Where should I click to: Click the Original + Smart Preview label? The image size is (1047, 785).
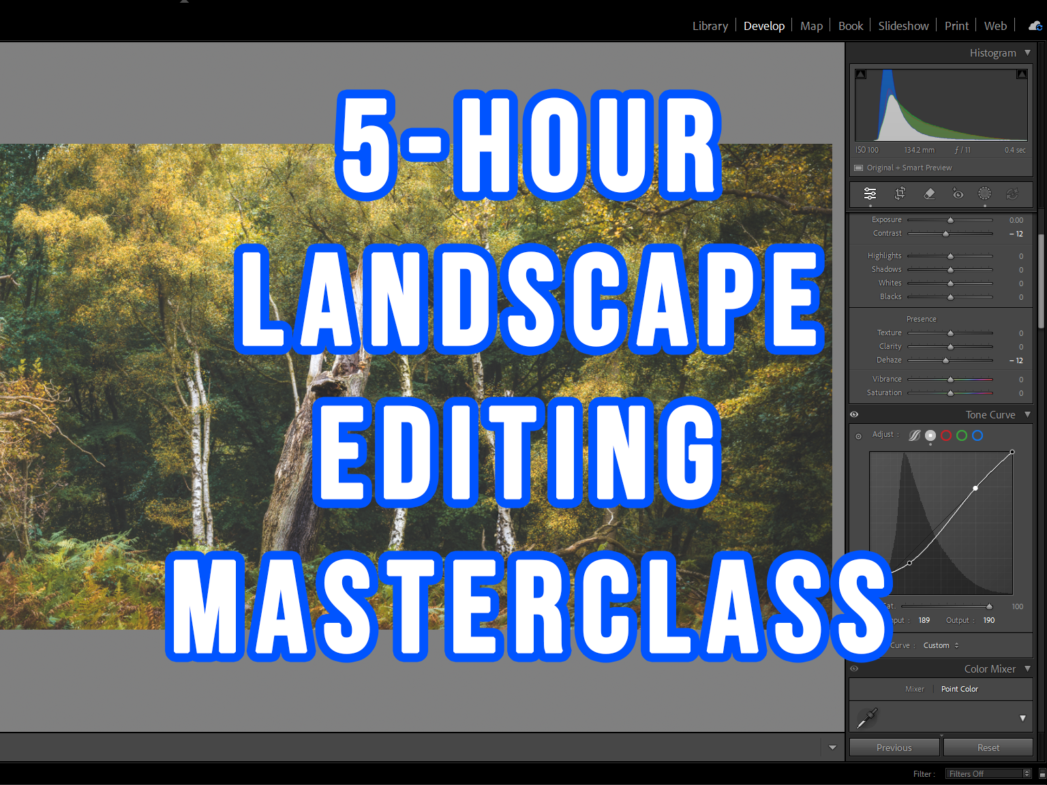tap(909, 168)
